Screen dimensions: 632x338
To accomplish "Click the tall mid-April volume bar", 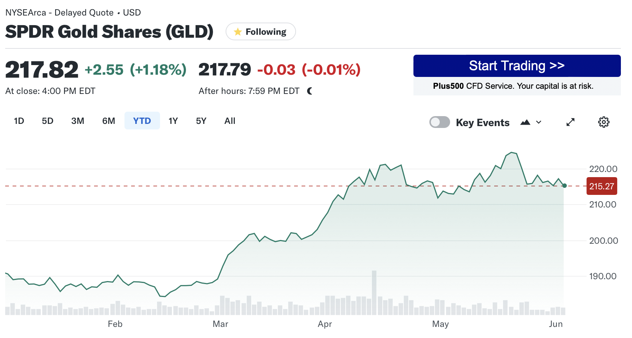I will 374,292.
